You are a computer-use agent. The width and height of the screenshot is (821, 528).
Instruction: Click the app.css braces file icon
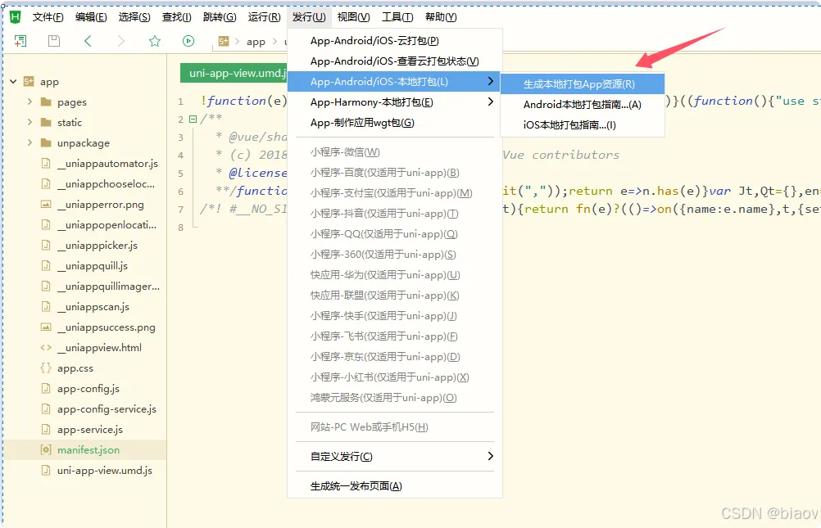coord(46,368)
